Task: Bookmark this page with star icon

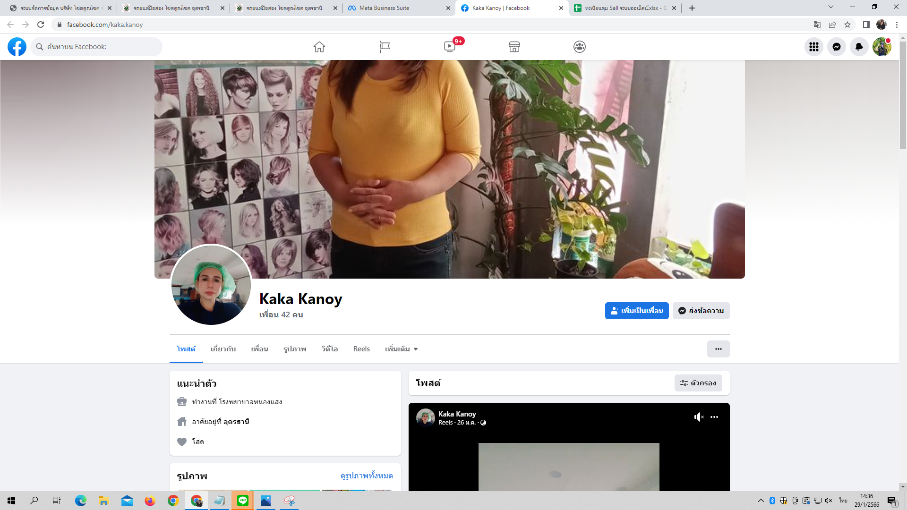Action: pyautogui.click(x=847, y=25)
